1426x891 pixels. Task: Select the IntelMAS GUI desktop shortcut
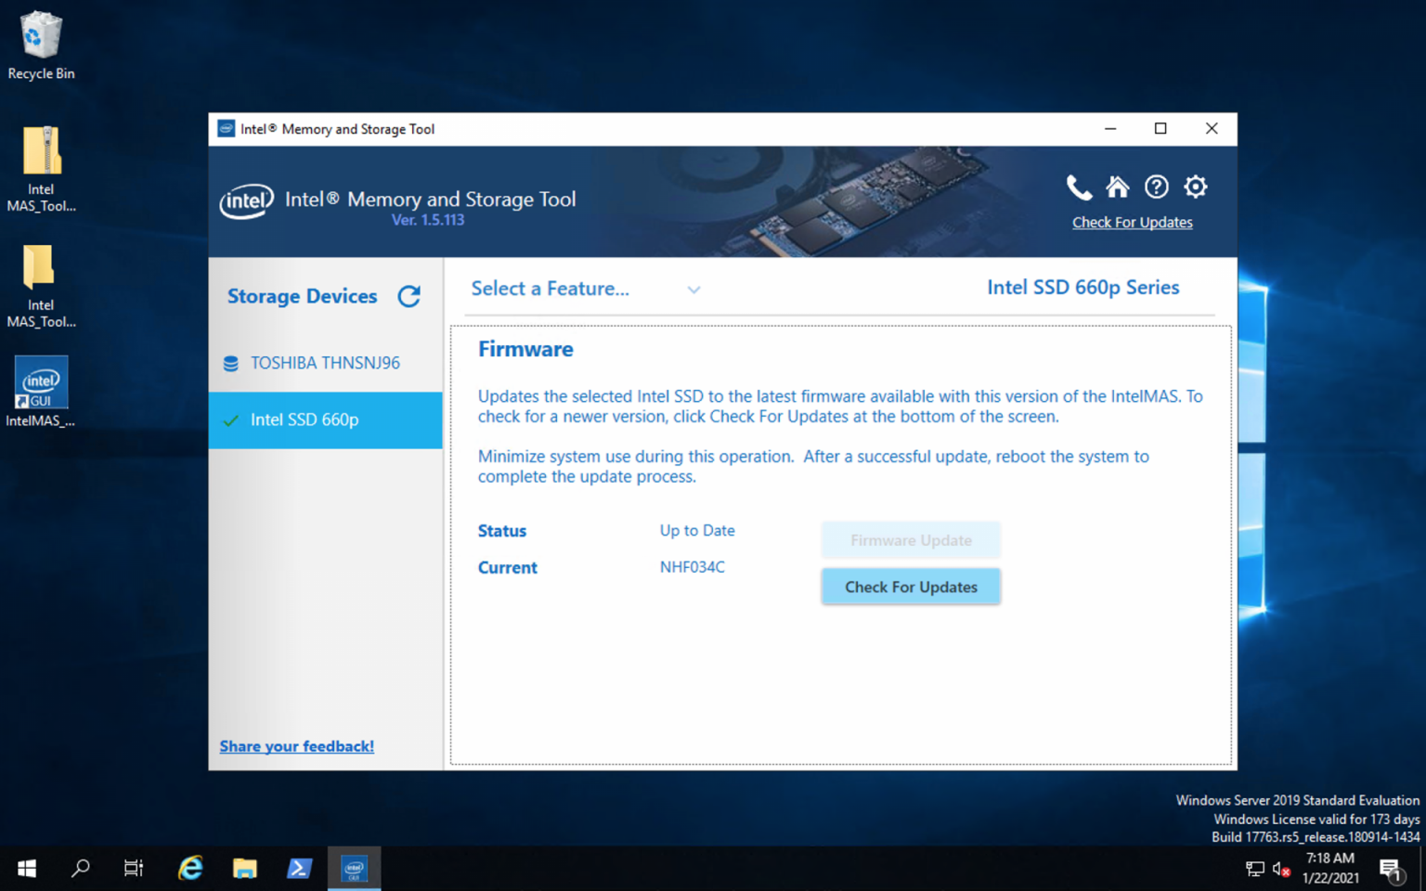pyautogui.click(x=41, y=392)
